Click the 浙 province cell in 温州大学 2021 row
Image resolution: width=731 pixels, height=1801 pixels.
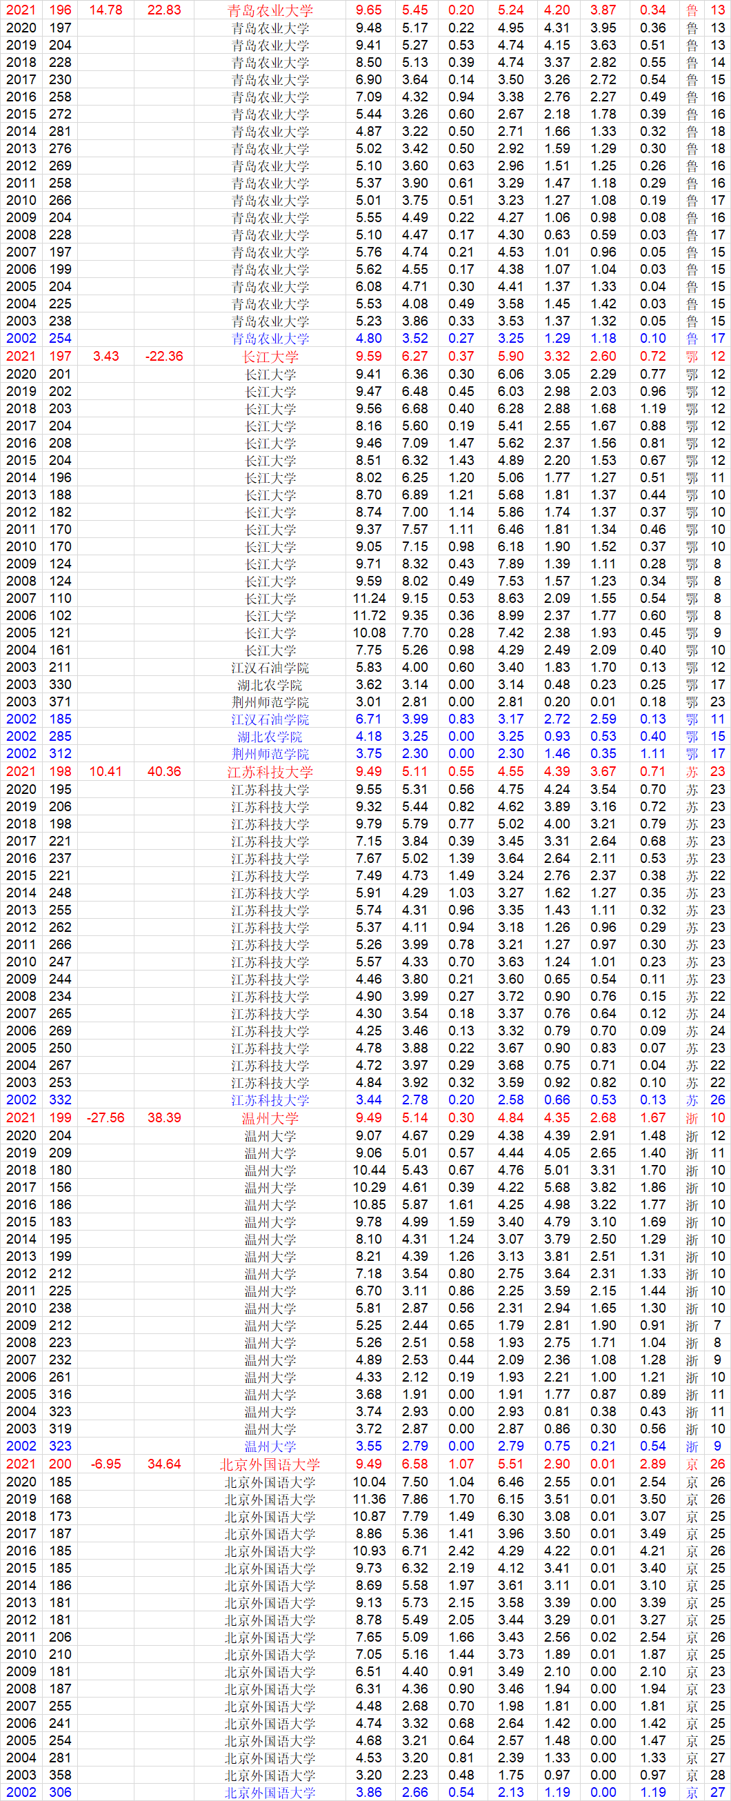[x=692, y=1117]
